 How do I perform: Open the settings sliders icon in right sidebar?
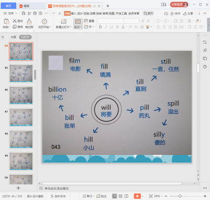pos(205,42)
